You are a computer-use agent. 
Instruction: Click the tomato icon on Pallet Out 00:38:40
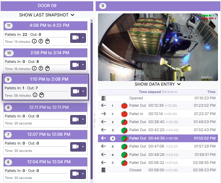pyautogui.click(x=124, y=122)
